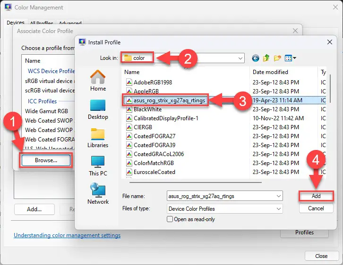Click the Add button in Install Profile
This screenshot has width=343, height=265.
(316, 196)
